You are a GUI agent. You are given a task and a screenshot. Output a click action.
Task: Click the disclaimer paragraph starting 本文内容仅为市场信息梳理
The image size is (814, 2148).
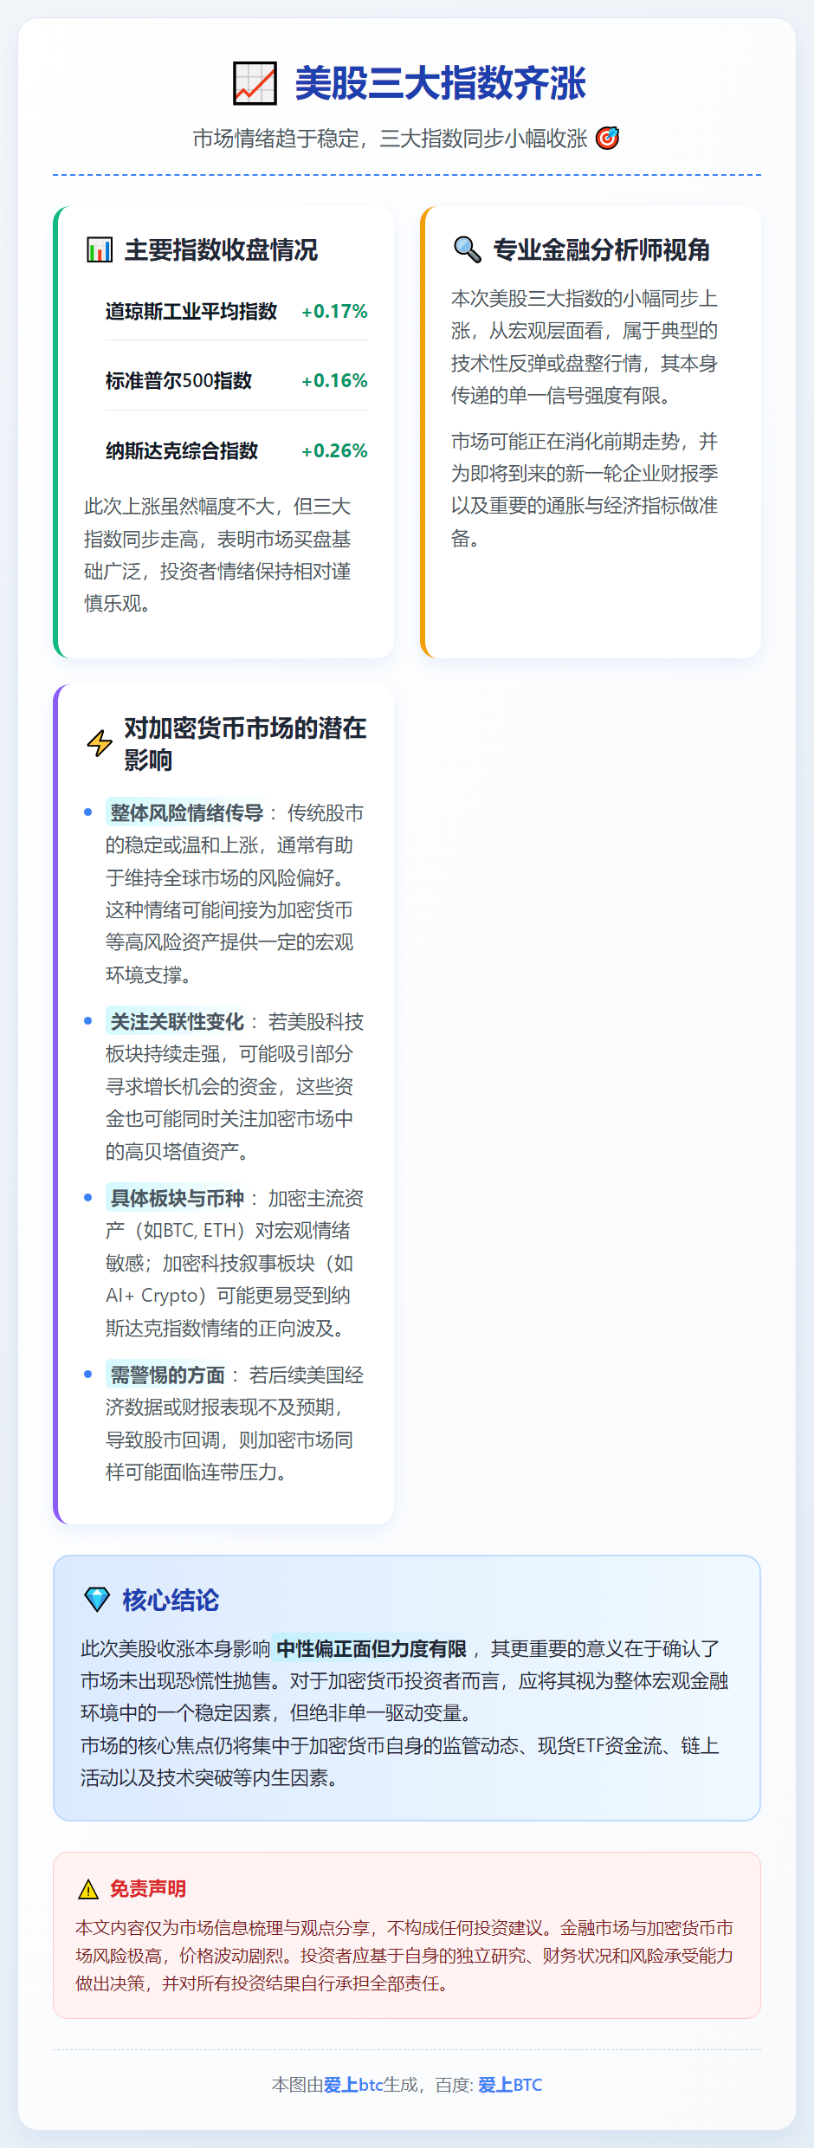click(x=404, y=1956)
